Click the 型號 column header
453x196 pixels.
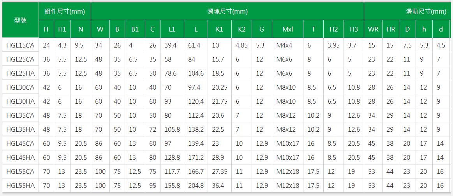(20, 21)
